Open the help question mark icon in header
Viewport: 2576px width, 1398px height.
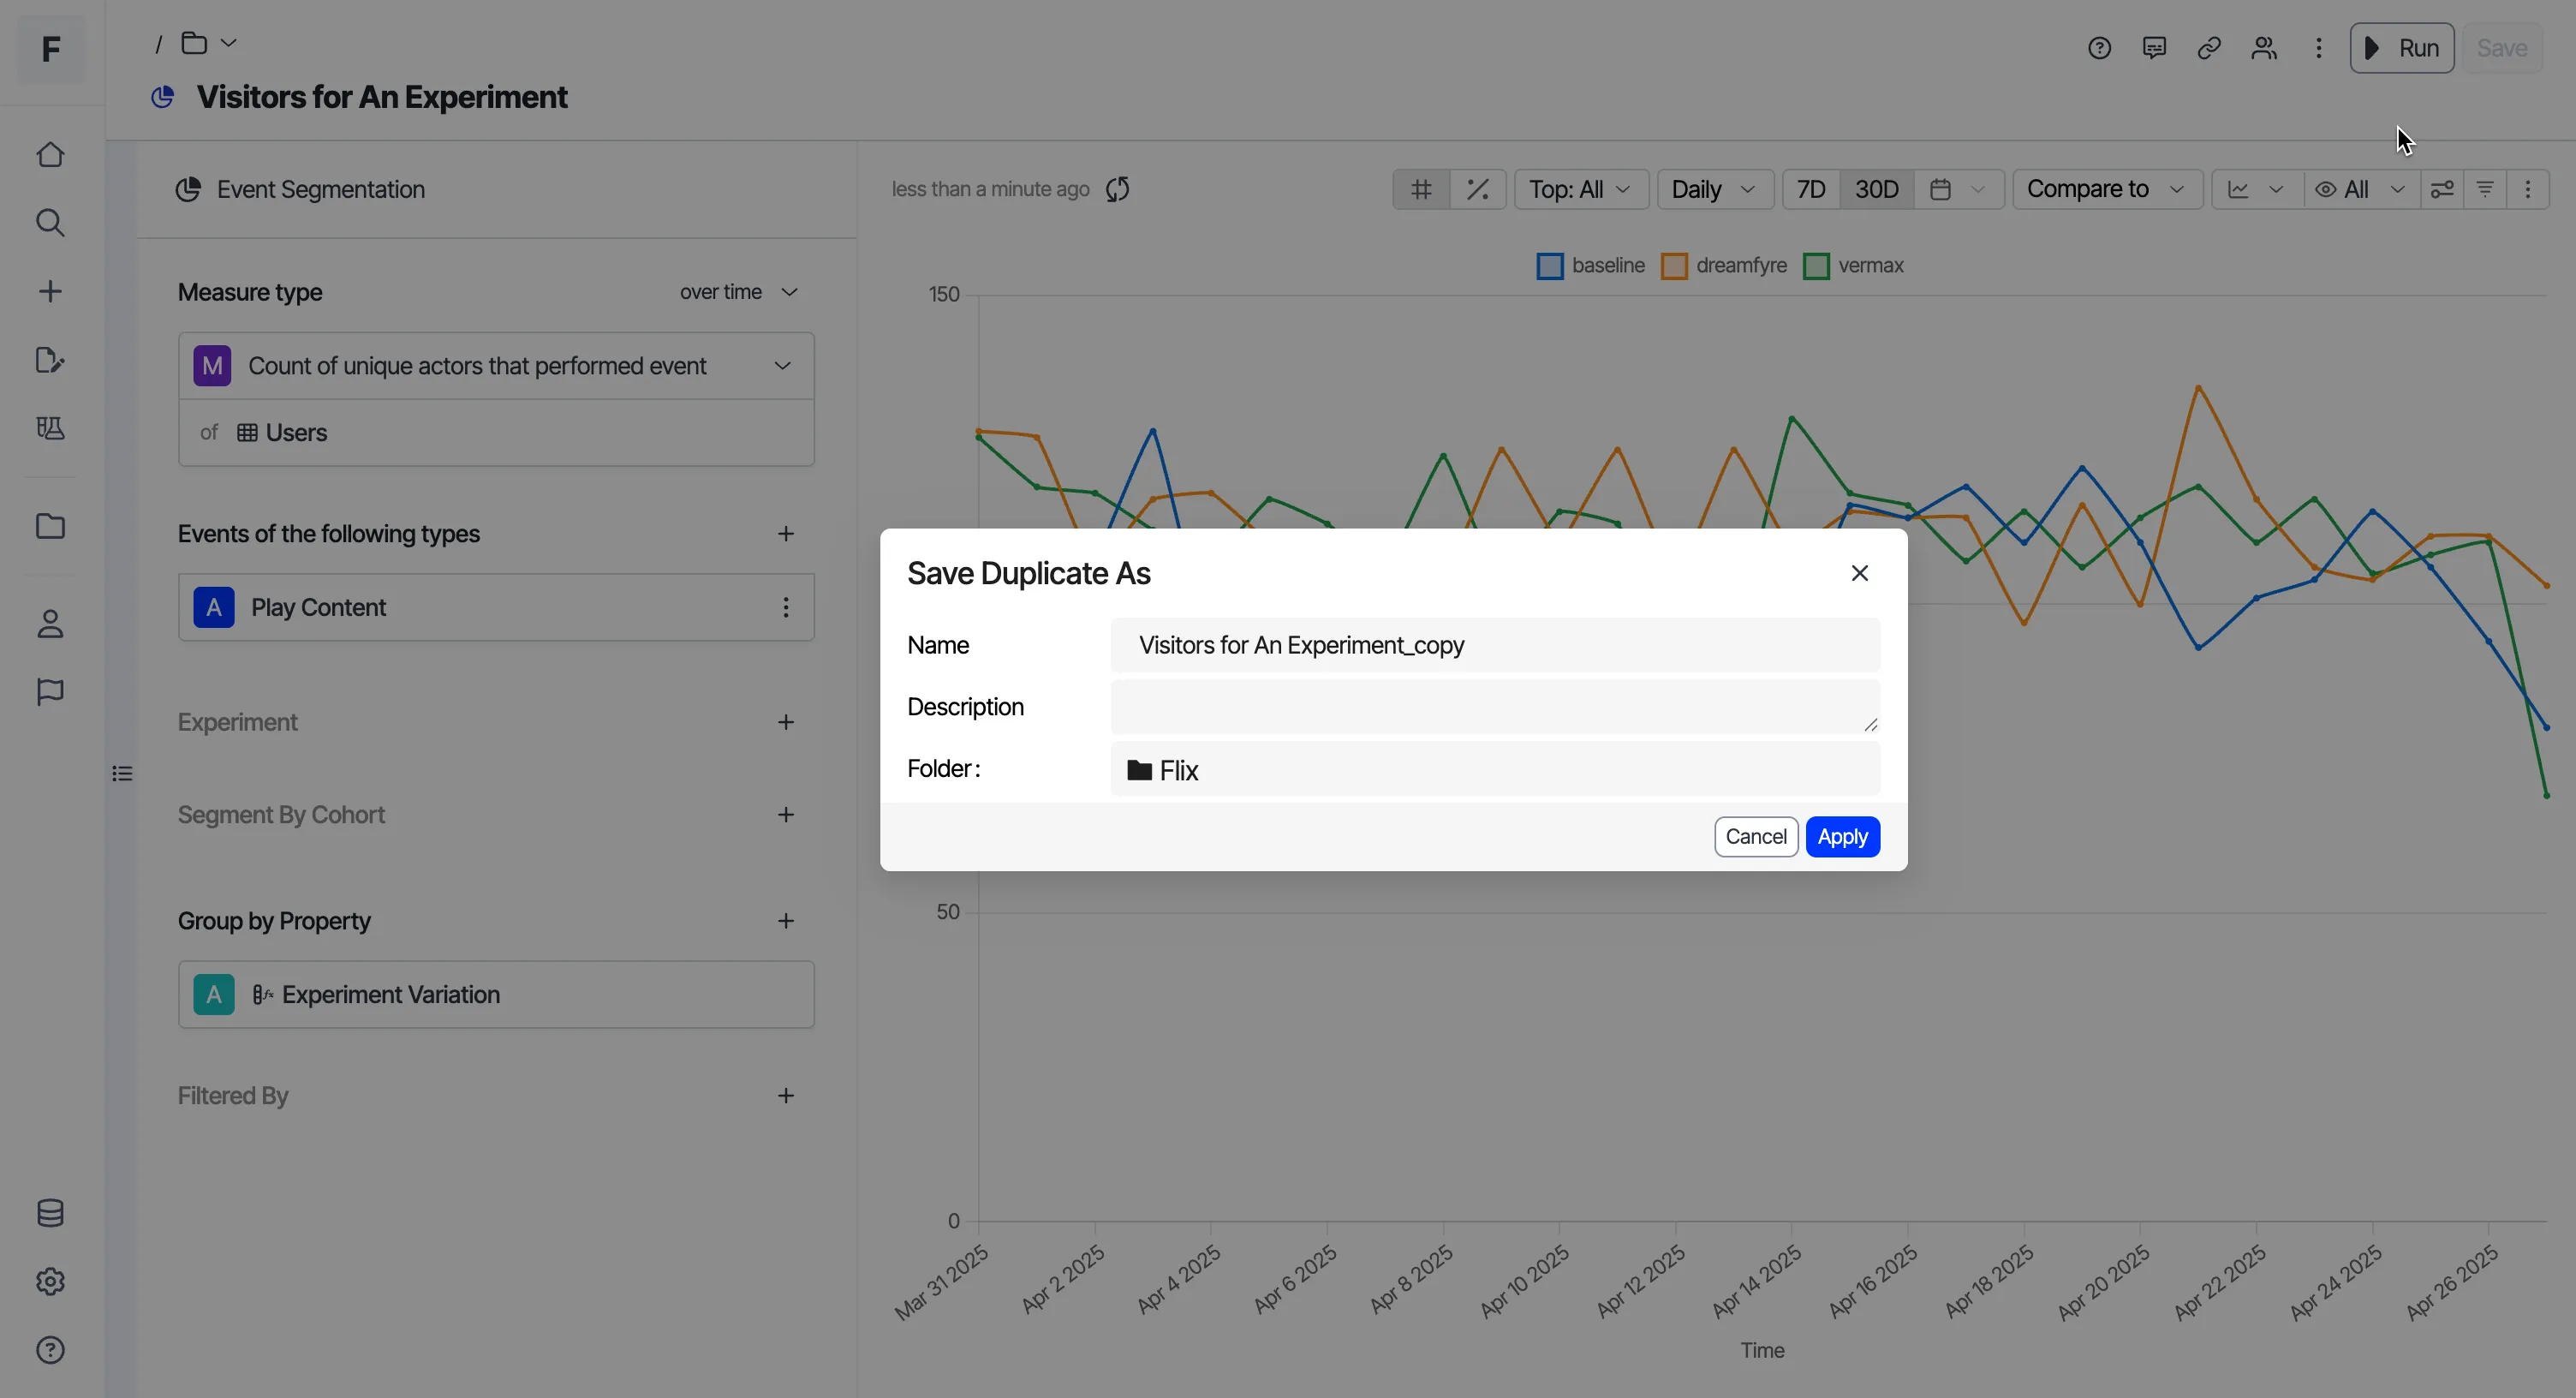2099,48
